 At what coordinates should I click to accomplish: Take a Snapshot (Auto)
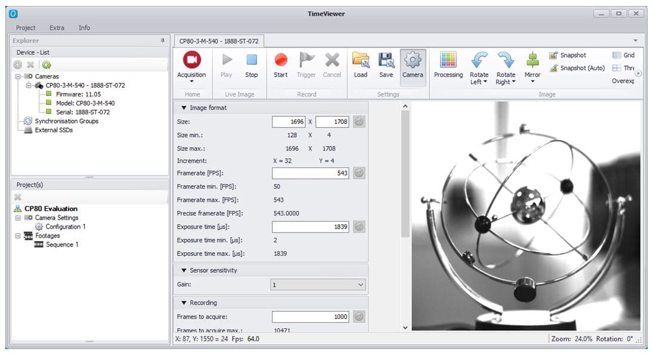(577, 68)
